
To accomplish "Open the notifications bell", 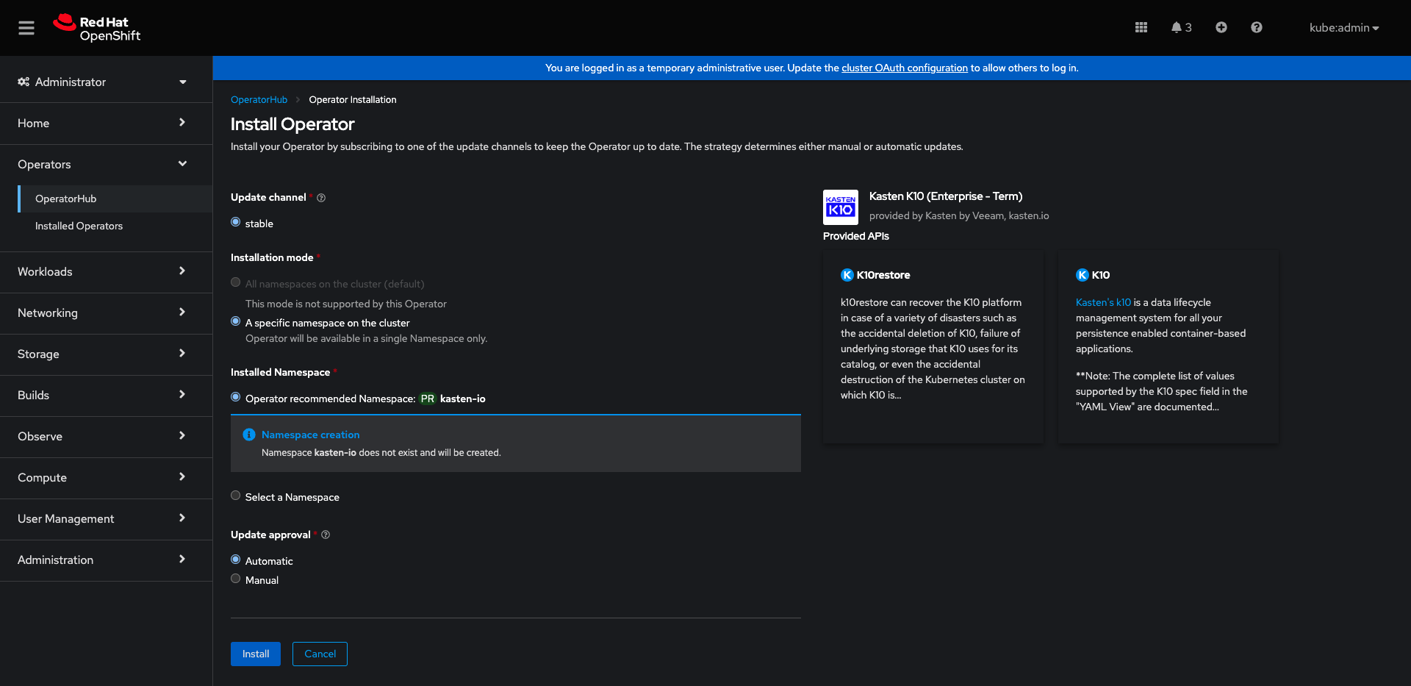I will coord(1181,27).
